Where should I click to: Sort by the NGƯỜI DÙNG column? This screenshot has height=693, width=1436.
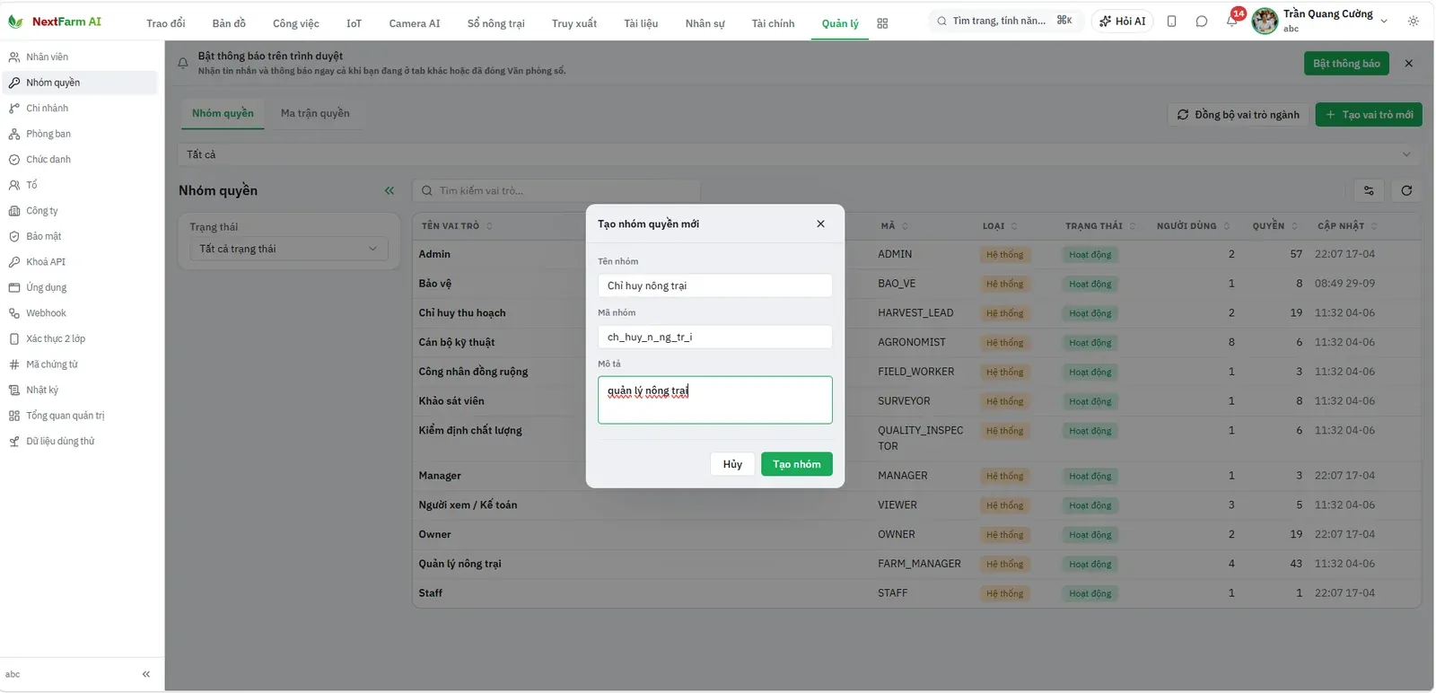[x=1193, y=226]
